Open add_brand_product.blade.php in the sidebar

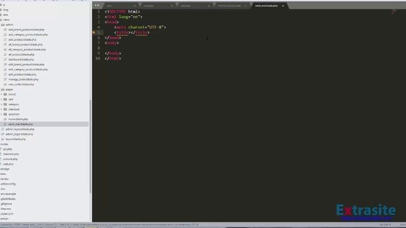26,30
